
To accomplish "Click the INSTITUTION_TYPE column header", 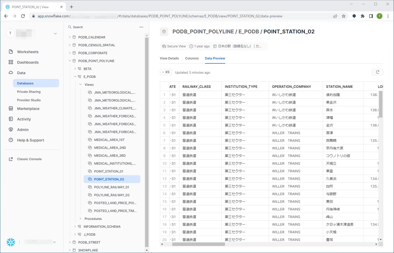I will (x=241, y=87).
